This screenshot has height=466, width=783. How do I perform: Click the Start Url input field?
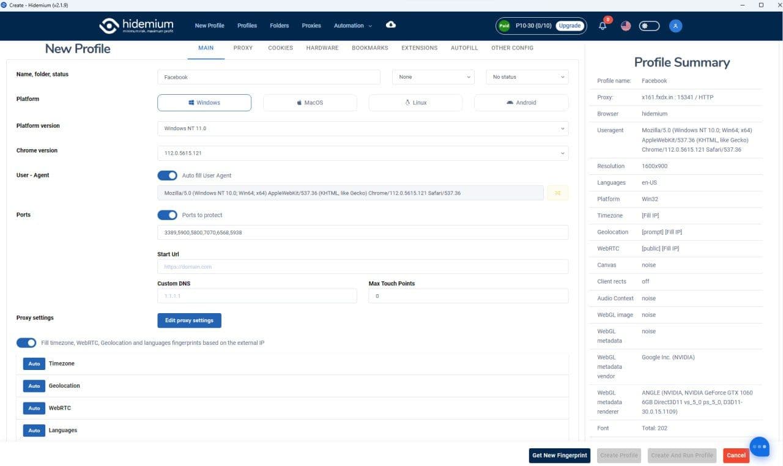click(363, 267)
